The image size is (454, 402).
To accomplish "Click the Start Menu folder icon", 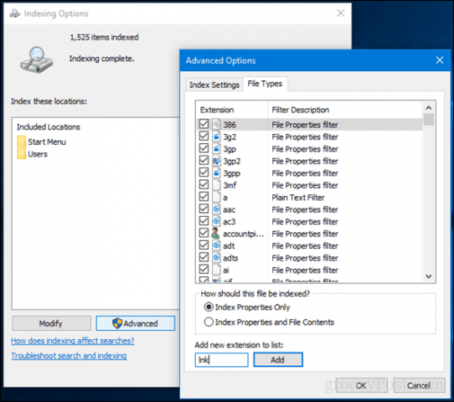I will pyautogui.click(x=21, y=142).
